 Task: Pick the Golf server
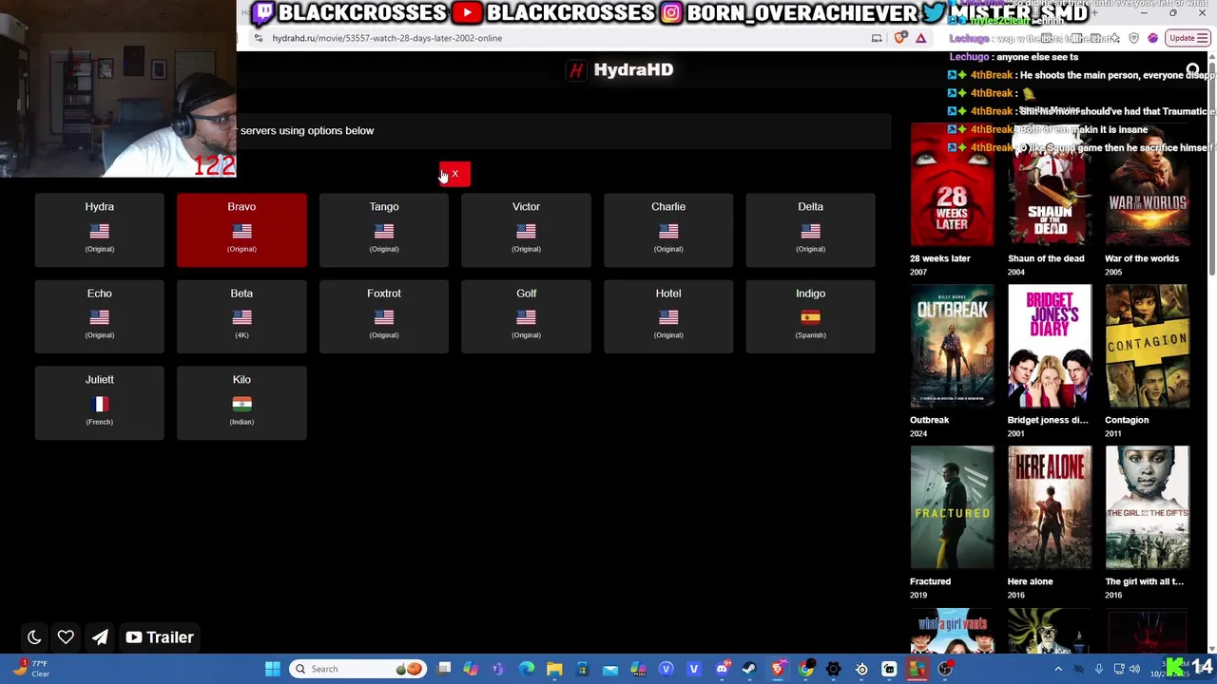click(x=526, y=315)
